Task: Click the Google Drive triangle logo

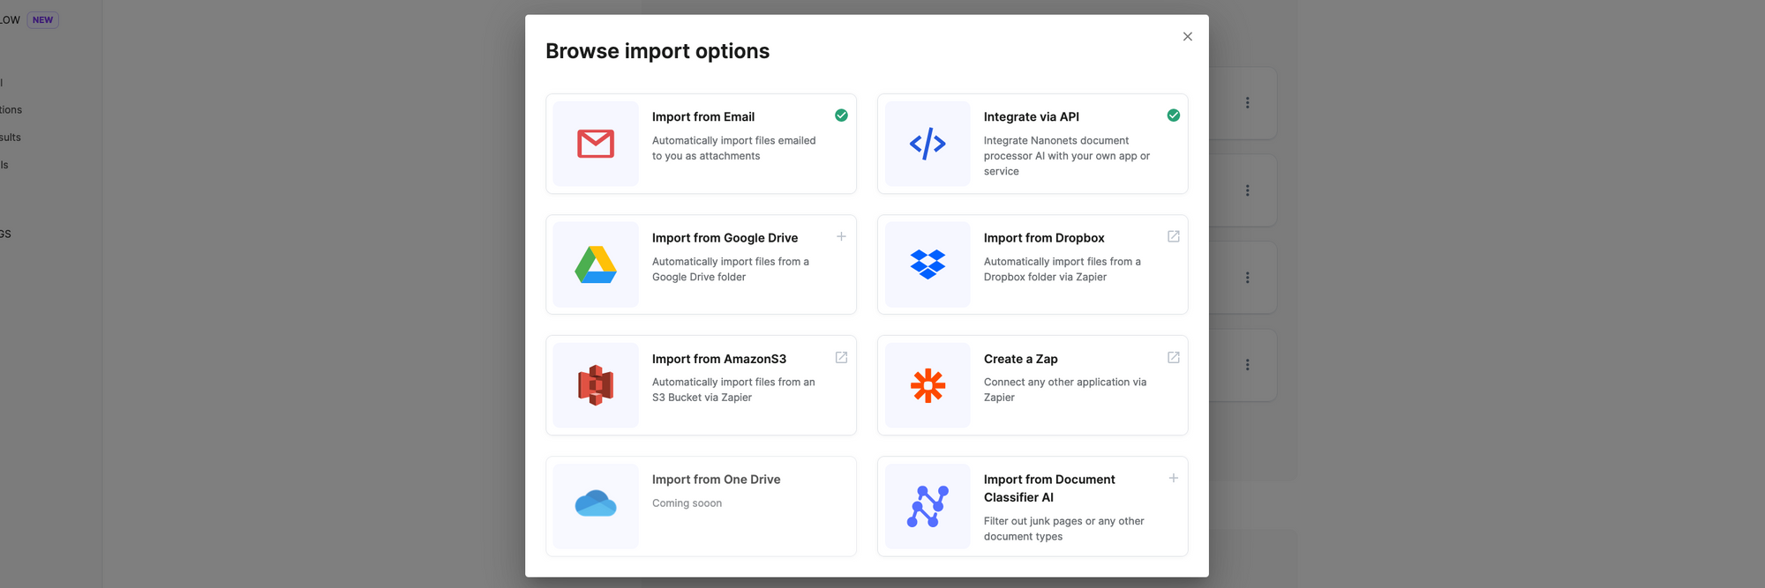Action: pyautogui.click(x=596, y=264)
